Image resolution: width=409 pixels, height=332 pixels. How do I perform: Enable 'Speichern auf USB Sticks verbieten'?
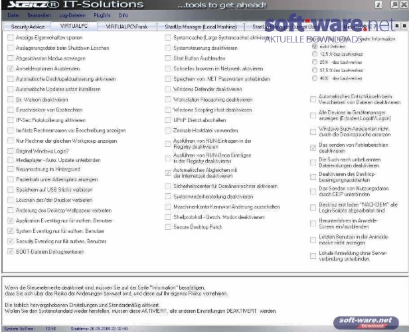click(11, 190)
